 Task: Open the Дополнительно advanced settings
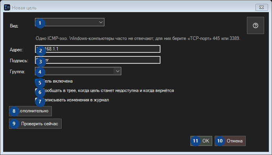tap(30, 111)
